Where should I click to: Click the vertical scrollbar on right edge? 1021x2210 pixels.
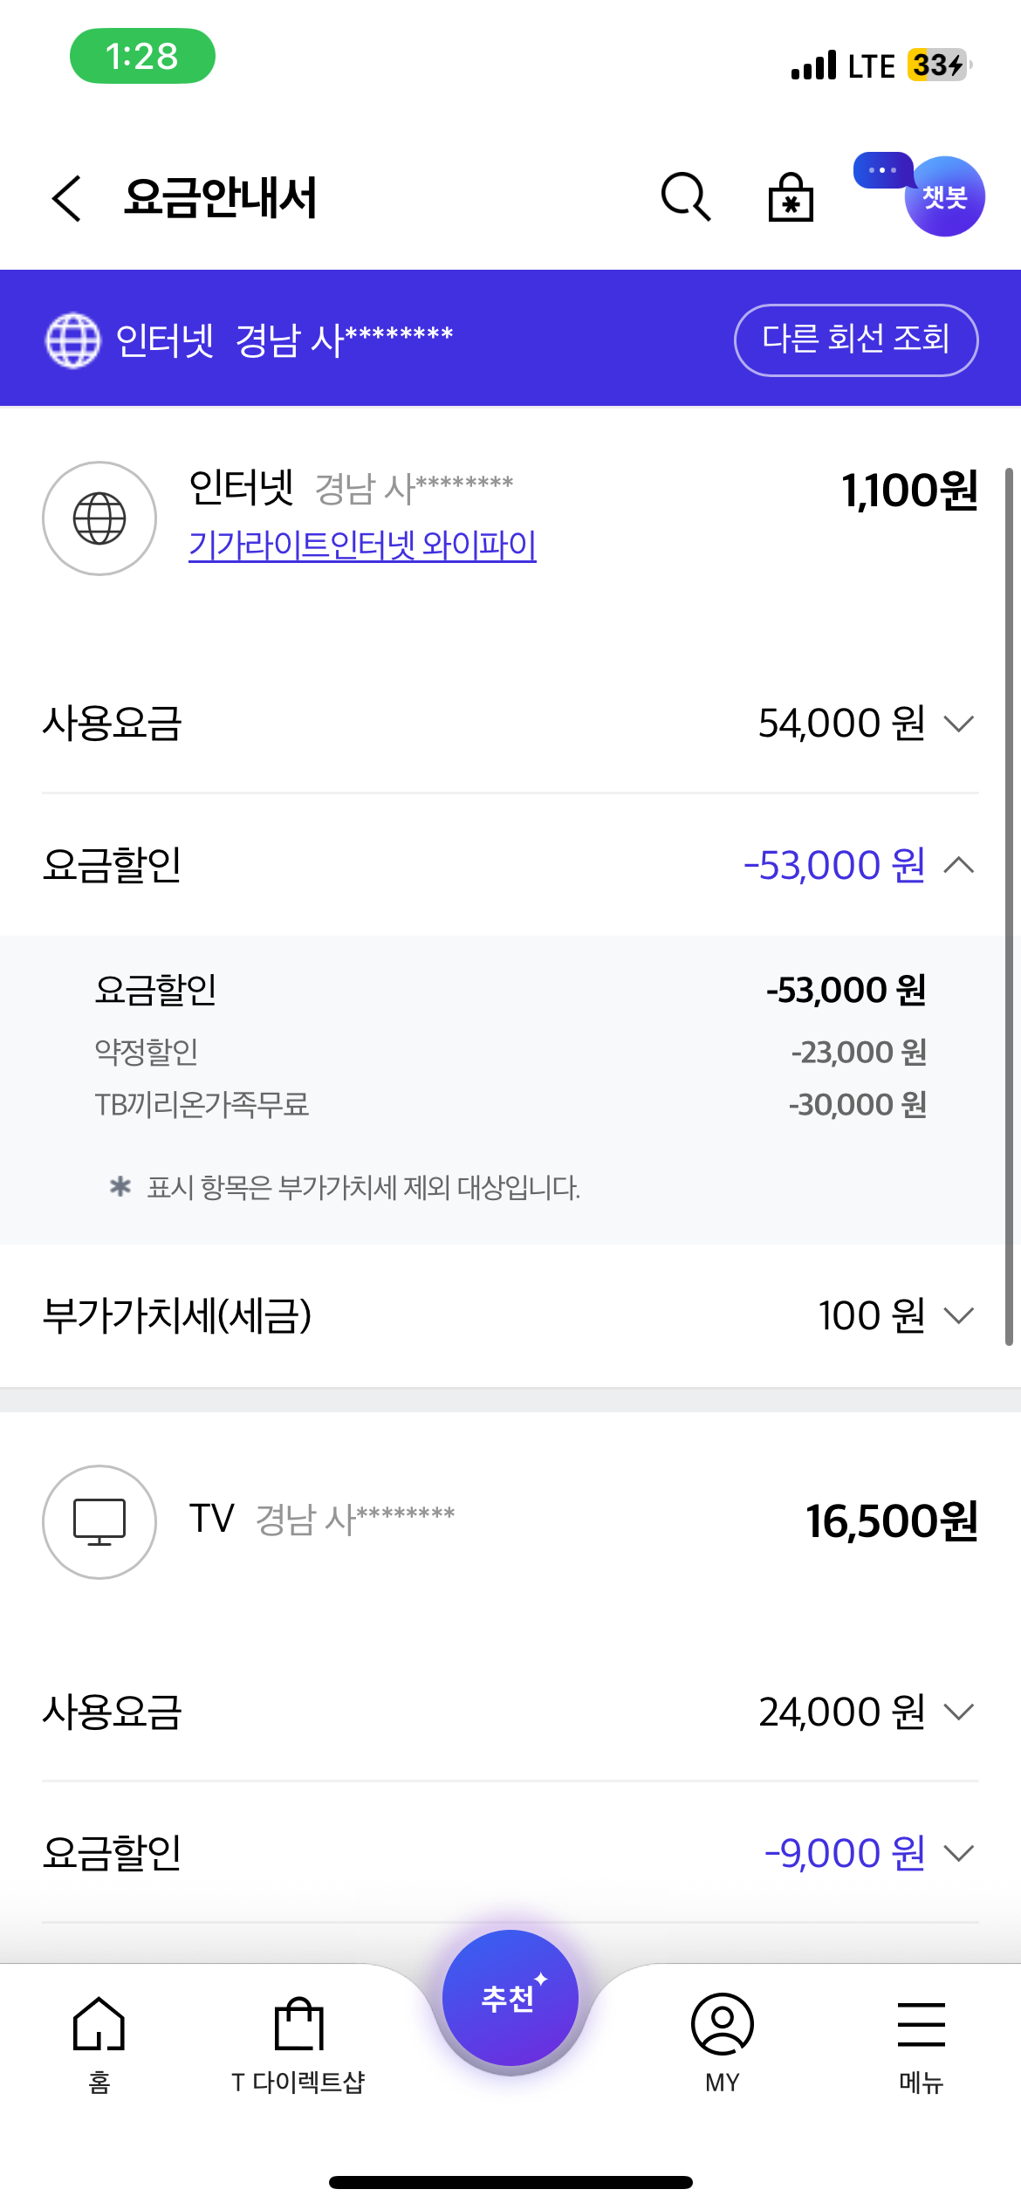[x=1009, y=908]
